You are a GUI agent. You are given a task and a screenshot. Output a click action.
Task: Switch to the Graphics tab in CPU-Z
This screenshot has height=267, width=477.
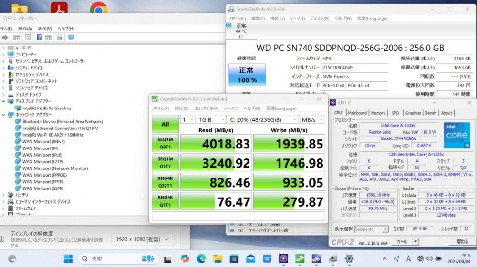(413, 113)
